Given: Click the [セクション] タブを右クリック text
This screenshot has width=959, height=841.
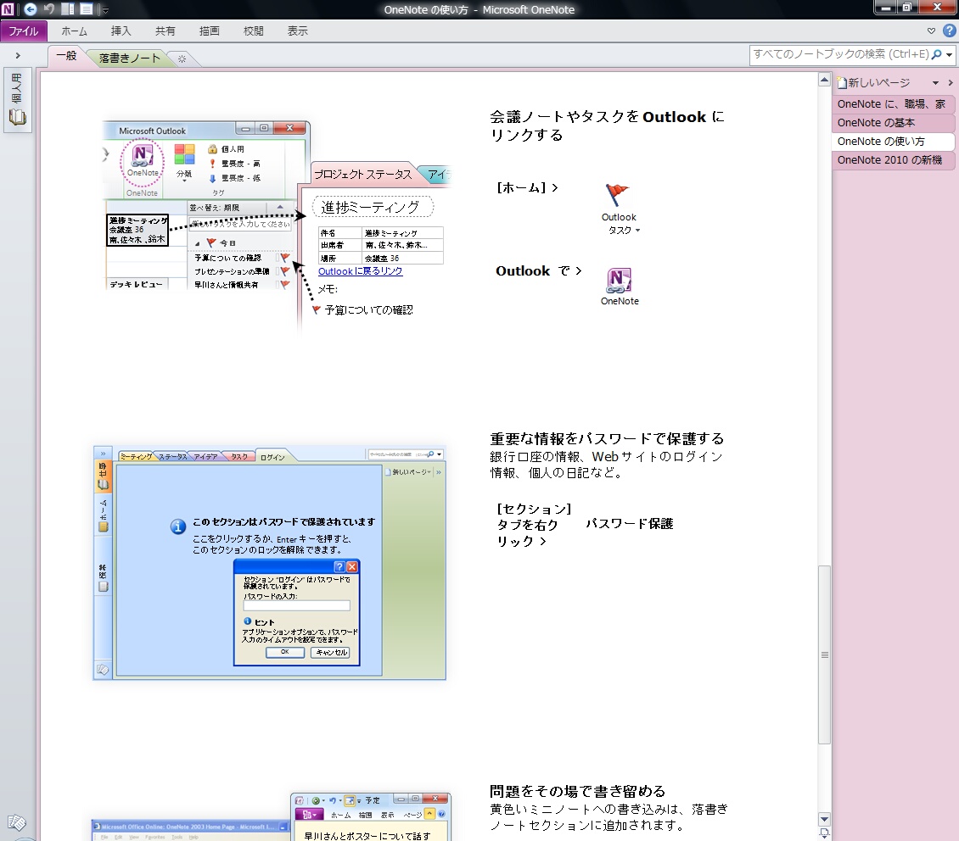Looking at the screenshot, I should coord(533,525).
